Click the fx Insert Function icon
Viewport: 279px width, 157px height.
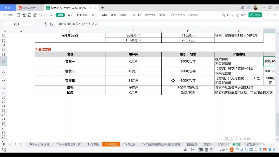click(x=52, y=24)
